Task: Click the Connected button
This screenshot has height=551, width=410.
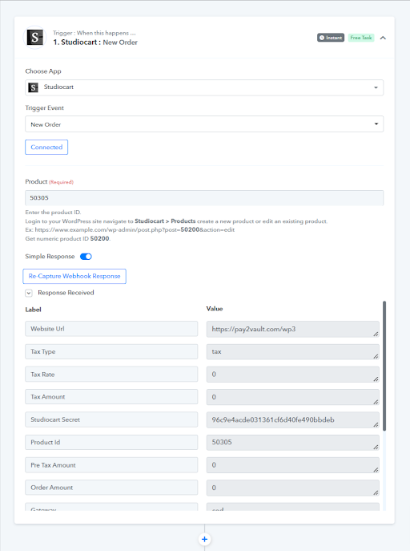Action: 46,148
